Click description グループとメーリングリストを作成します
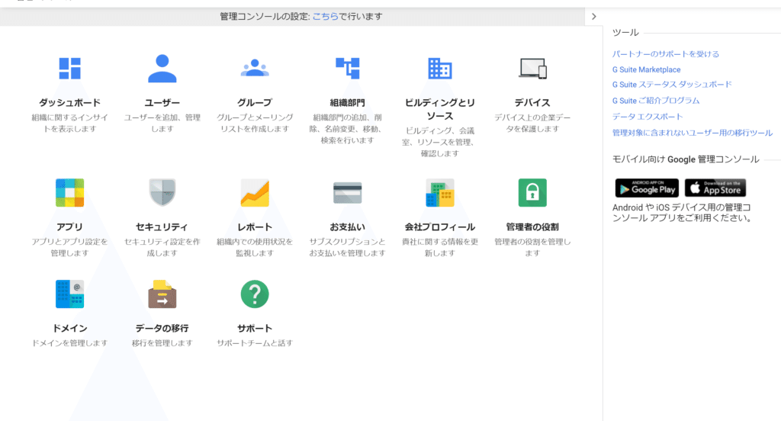 point(255,123)
